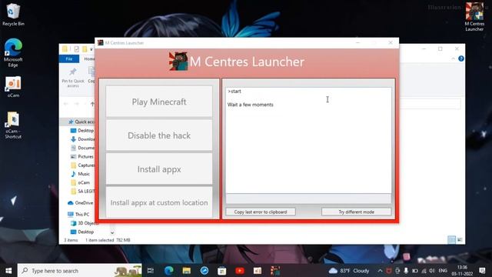The height and width of the screenshot is (277, 492).
Task: Open Microsoft Edge from the taskbar
Action: [169, 270]
